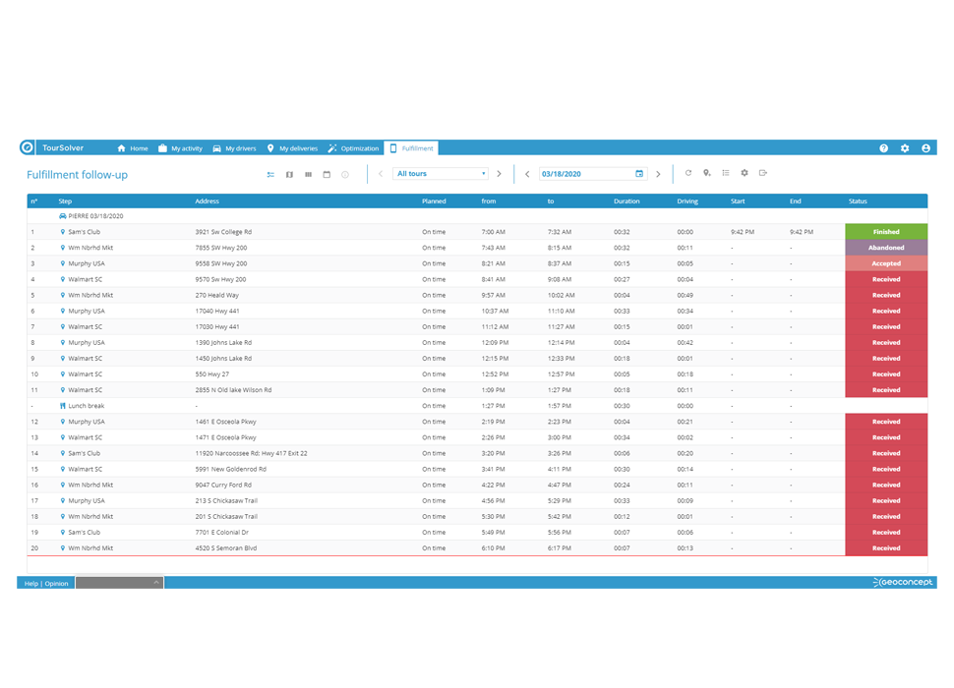Open the My drivers tab
Screen dimensions: 954x688
pos(234,148)
